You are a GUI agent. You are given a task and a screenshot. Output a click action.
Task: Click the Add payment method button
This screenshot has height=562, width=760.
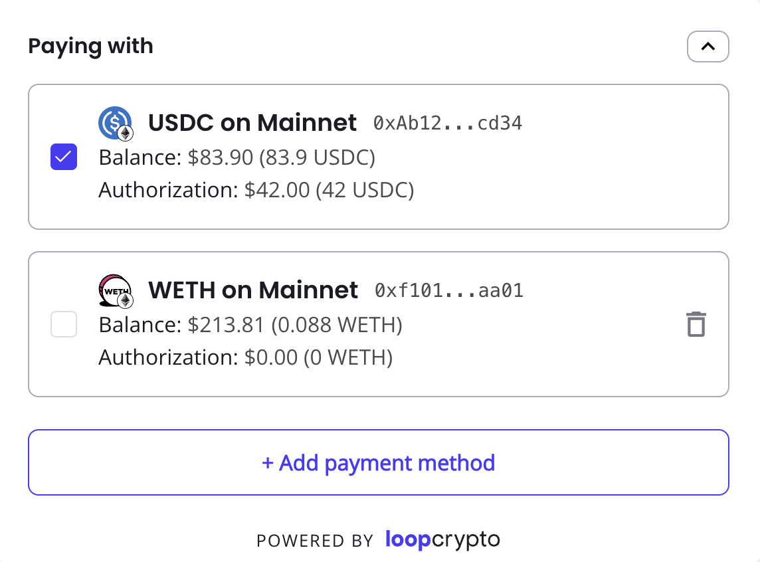(x=379, y=462)
